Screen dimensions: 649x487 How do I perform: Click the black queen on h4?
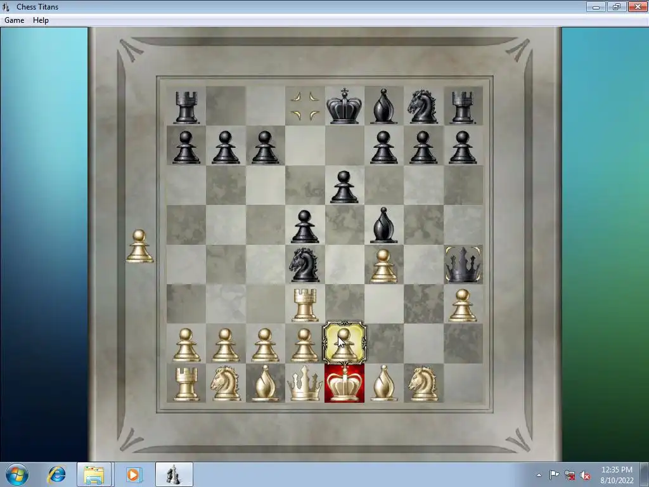pyautogui.click(x=463, y=264)
